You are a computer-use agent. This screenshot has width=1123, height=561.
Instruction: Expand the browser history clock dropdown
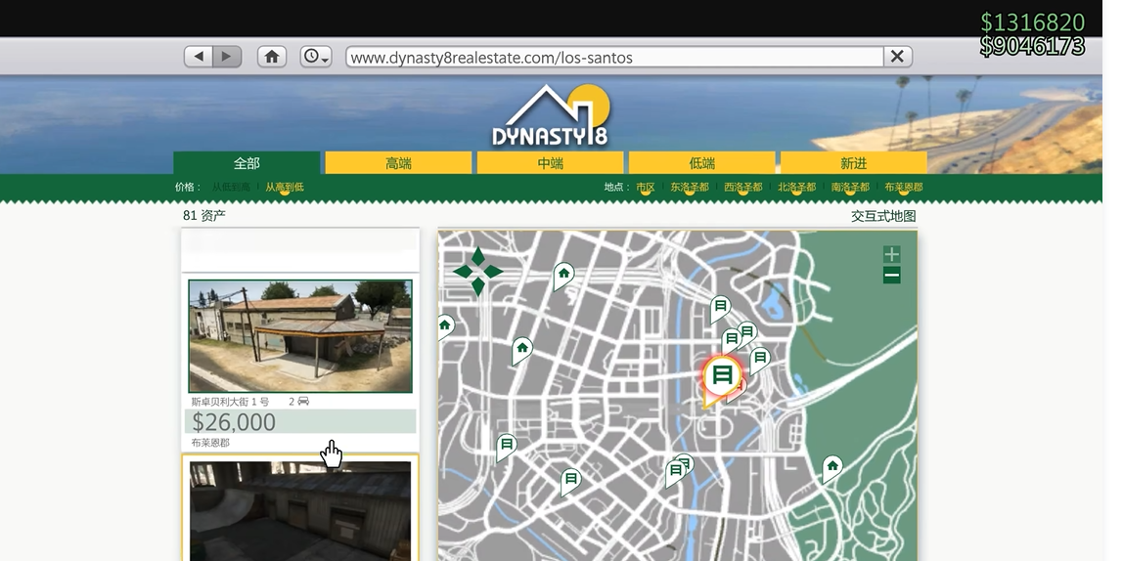(315, 57)
